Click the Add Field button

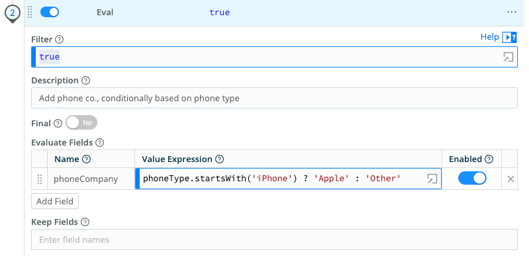coord(55,201)
